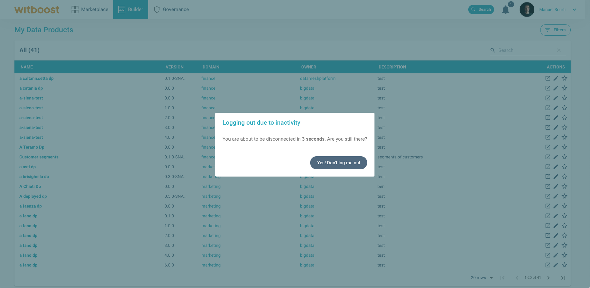Clear the table search field using the X icon
The height and width of the screenshot is (288, 590).
pos(559,50)
